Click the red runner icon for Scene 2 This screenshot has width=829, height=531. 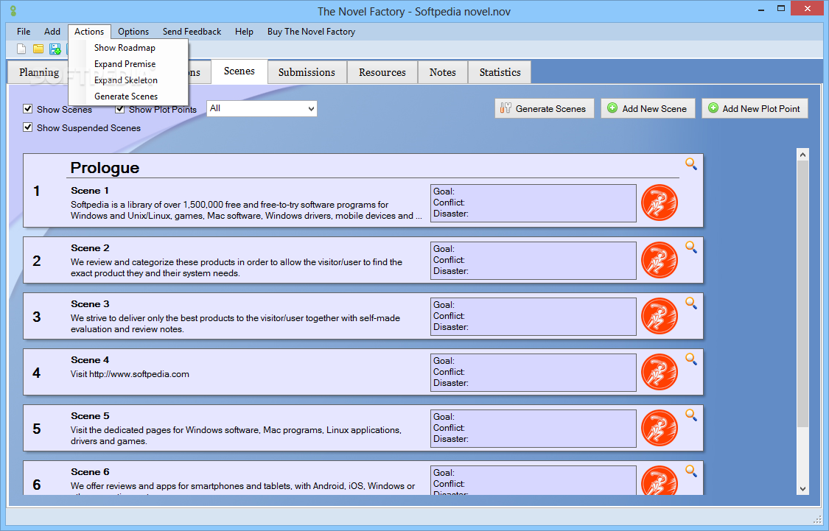click(x=660, y=260)
